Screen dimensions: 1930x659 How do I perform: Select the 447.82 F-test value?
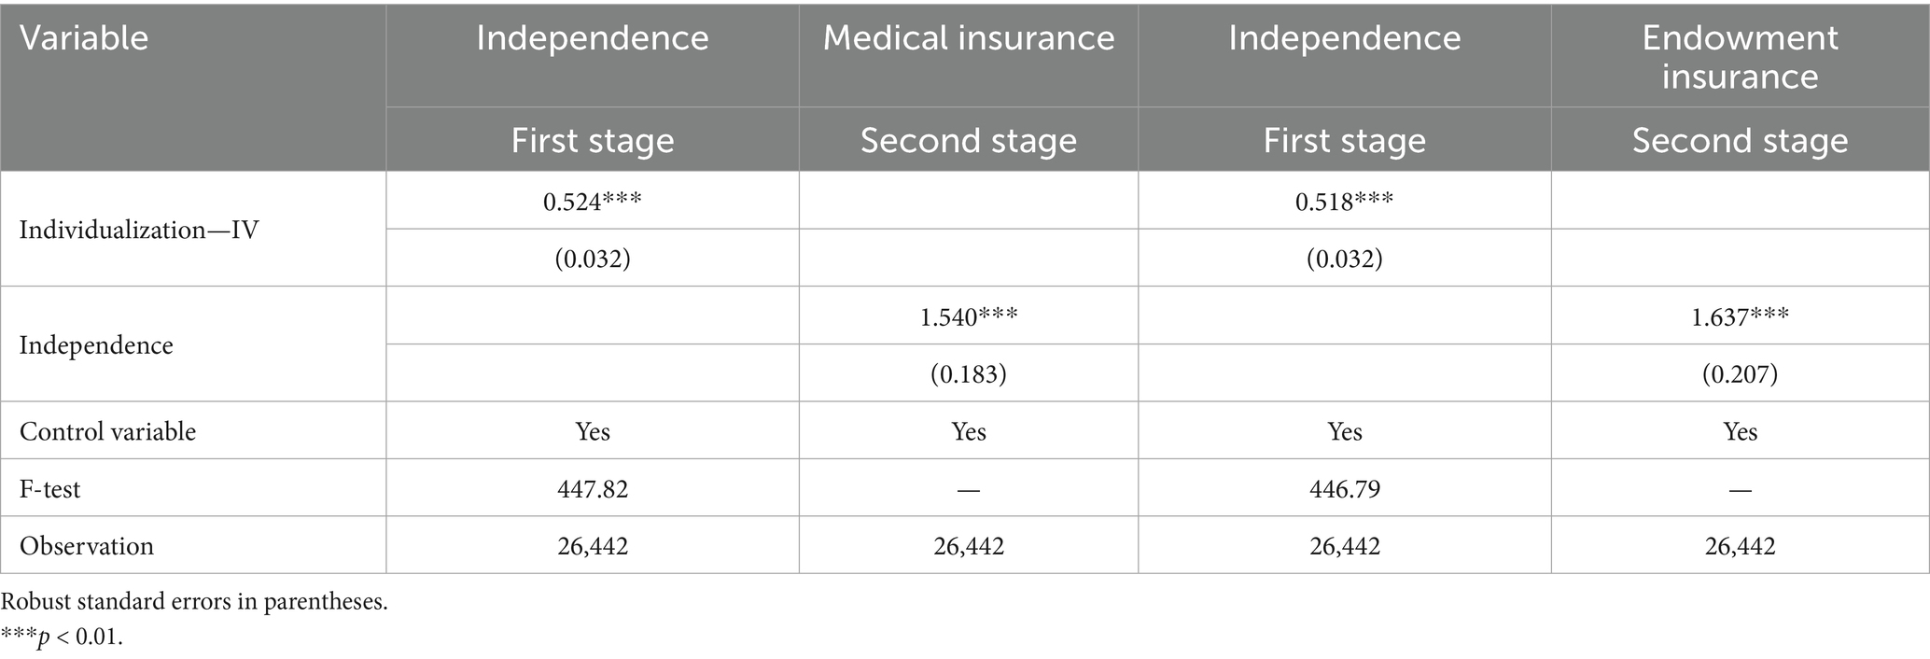coord(593,488)
